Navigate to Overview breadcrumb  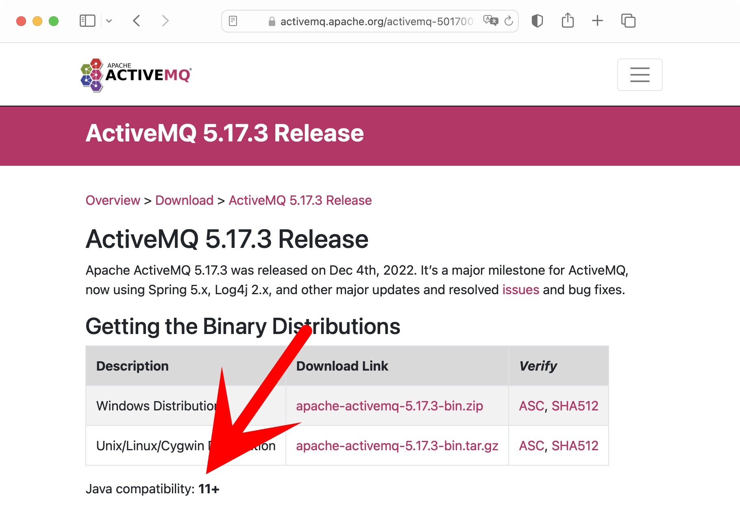tap(113, 200)
